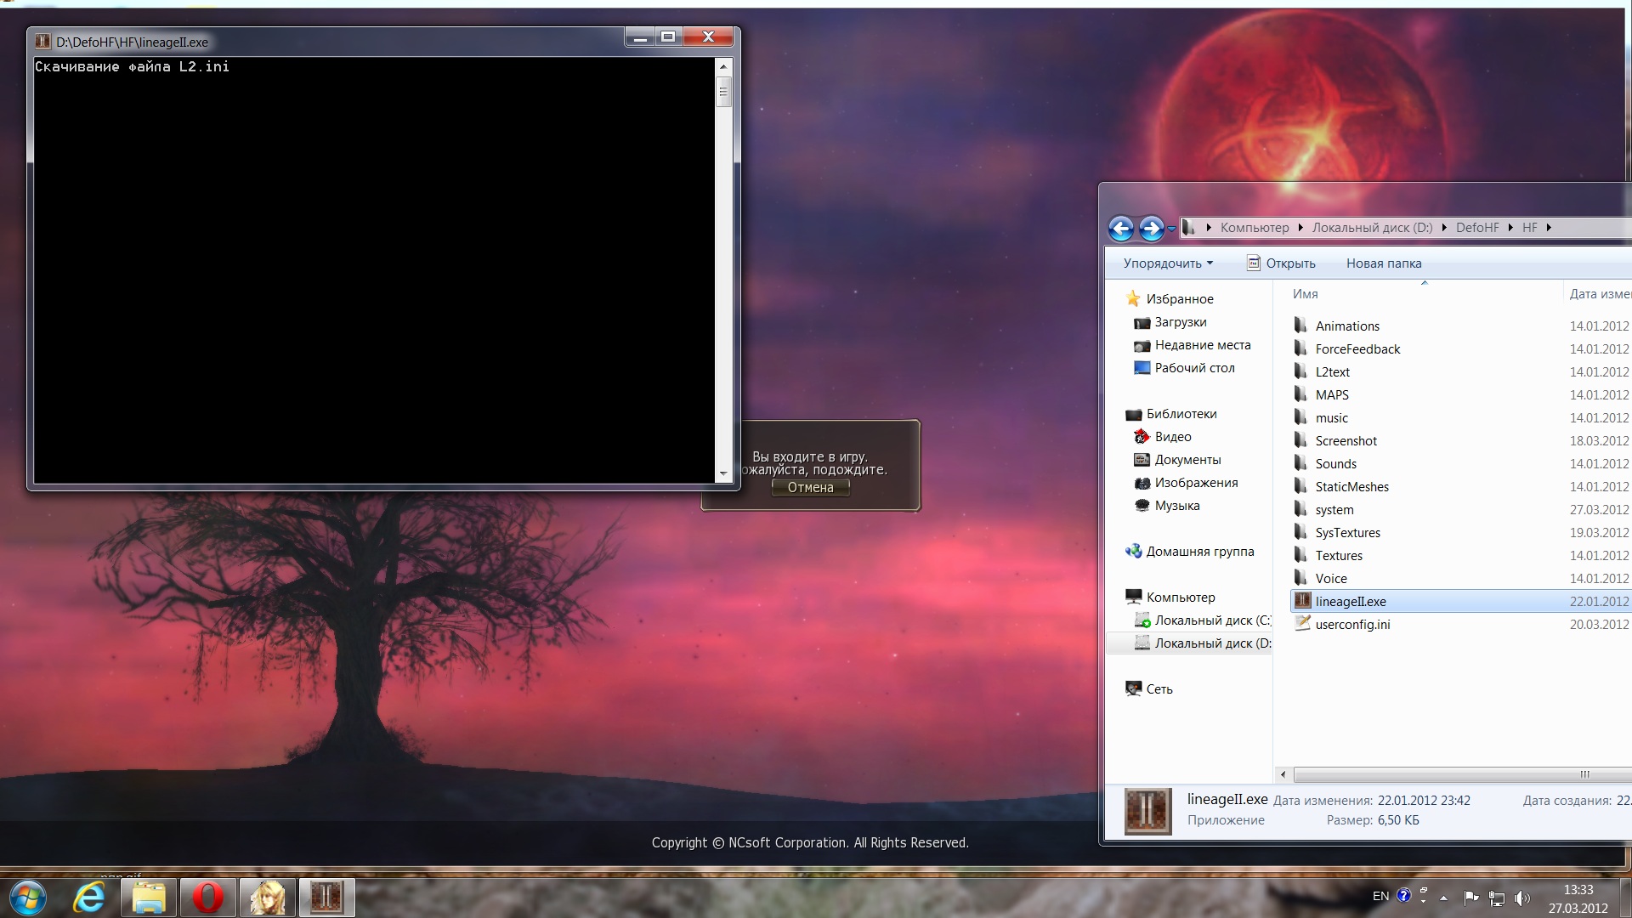Select the Animations folder icon
The height and width of the screenshot is (918, 1632).
1300,326
